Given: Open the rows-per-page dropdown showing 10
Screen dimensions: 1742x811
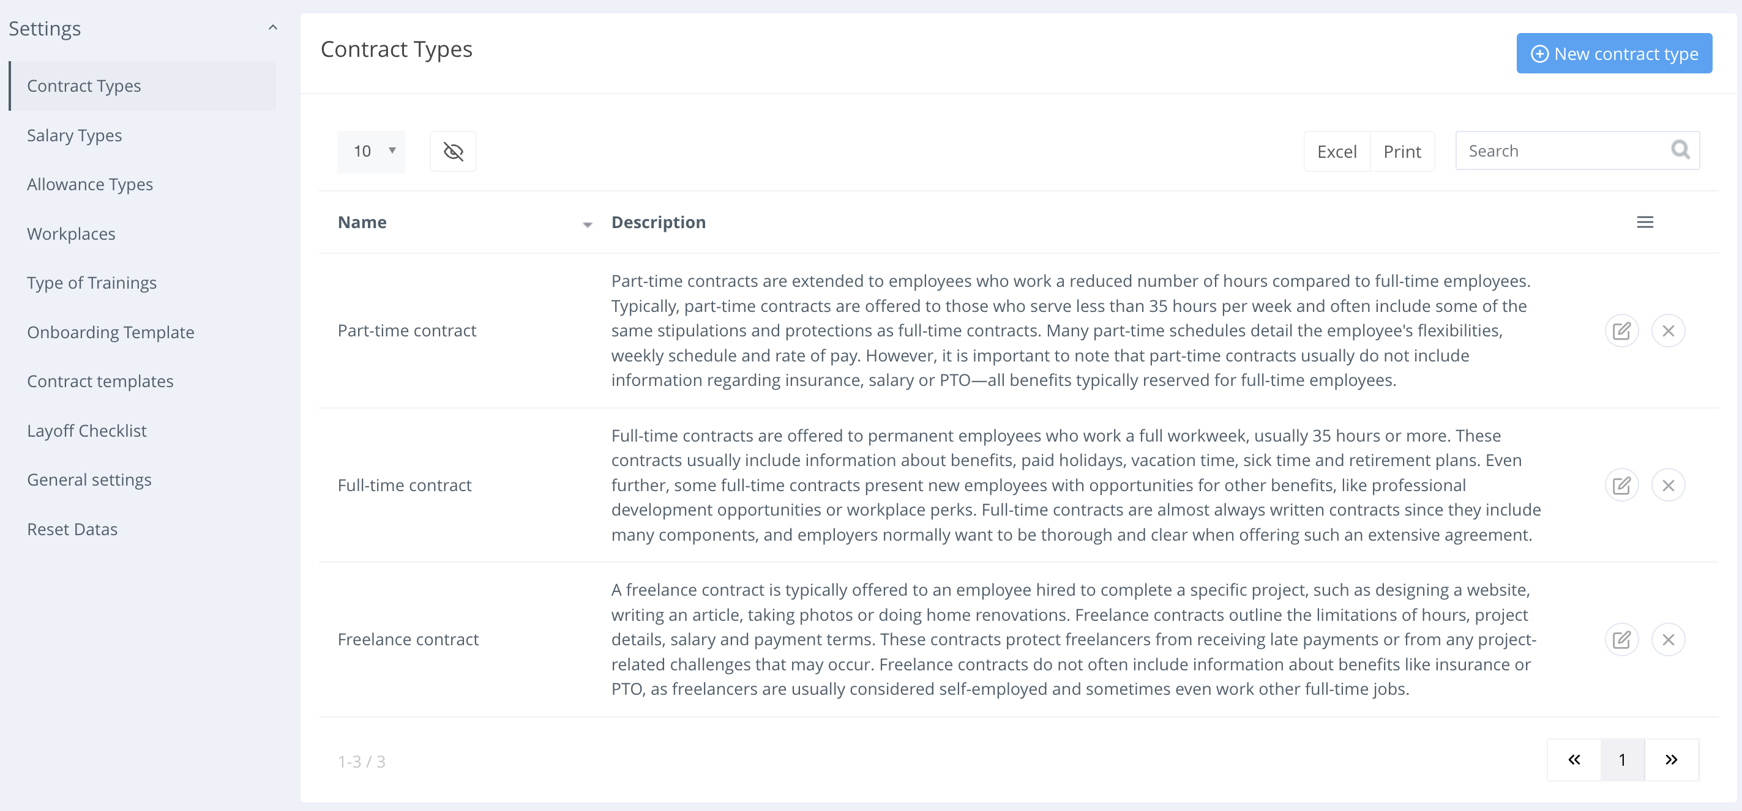Looking at the screenshot, I should click(x=372, y=152).
